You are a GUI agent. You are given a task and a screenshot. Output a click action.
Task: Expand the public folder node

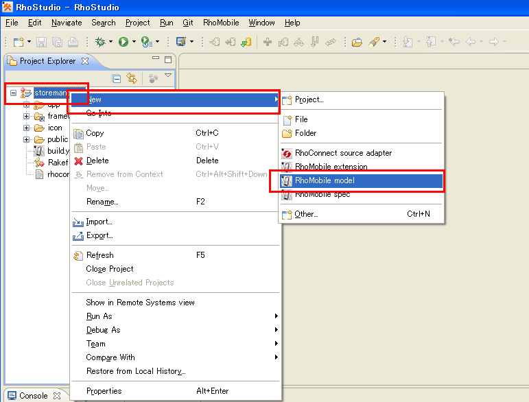(26, 139)
